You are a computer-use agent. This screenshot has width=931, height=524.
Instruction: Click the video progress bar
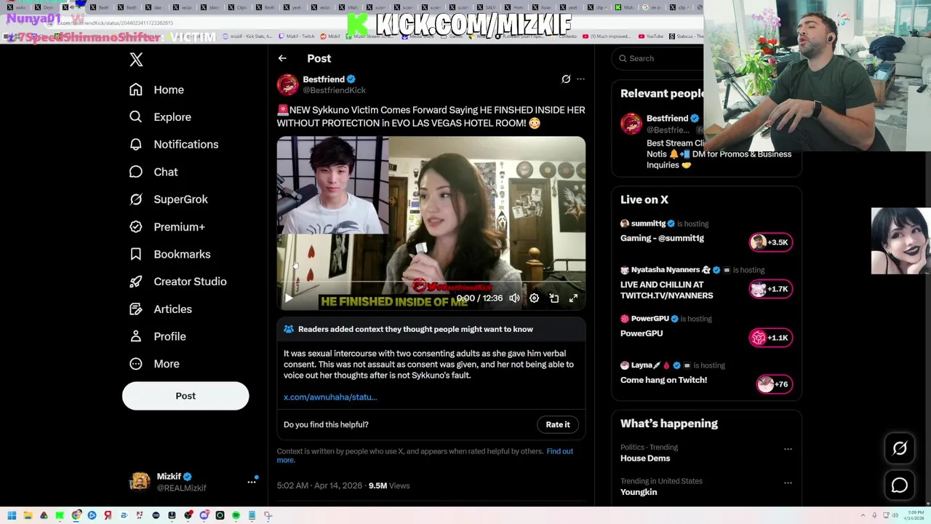point(431,282)
